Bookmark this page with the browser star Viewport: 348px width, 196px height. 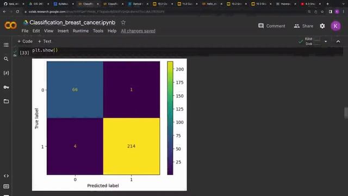322,11
